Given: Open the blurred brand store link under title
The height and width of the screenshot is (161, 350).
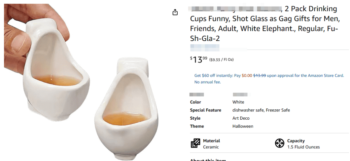Looking at the screenshot, I should pyautogui.click(x=205, y=47).
